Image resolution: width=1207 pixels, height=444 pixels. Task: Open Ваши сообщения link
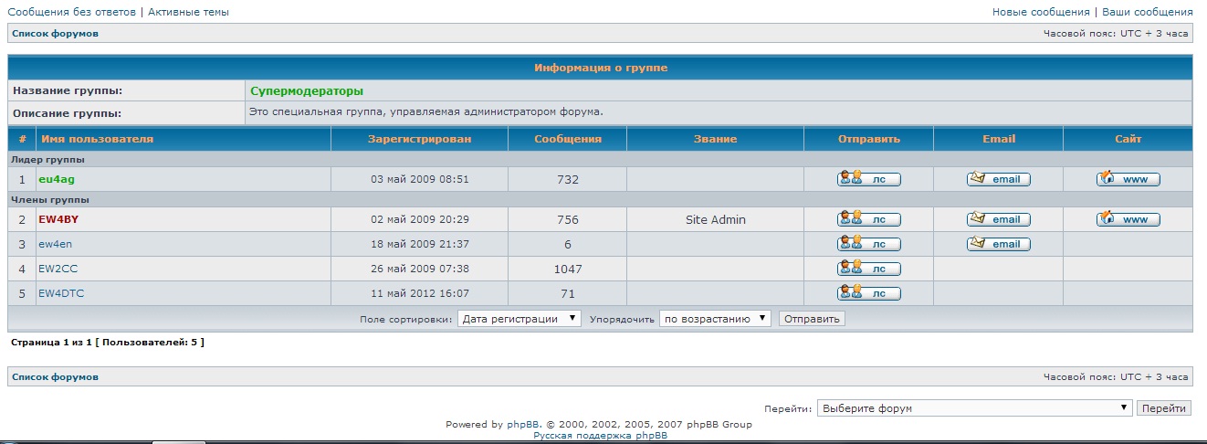[x=1147, y=12]
